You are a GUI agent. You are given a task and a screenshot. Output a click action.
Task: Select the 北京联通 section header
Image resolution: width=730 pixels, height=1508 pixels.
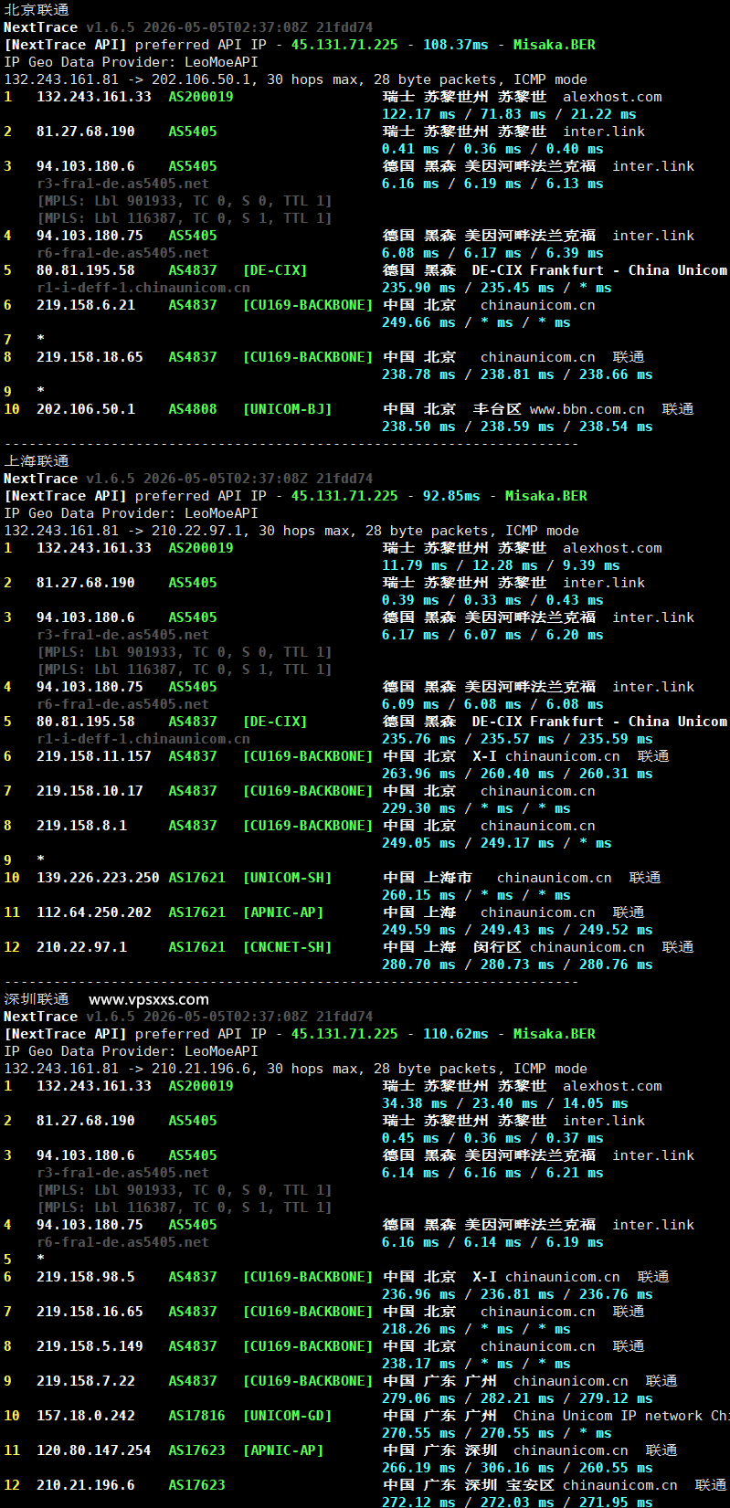pos(37,10)
